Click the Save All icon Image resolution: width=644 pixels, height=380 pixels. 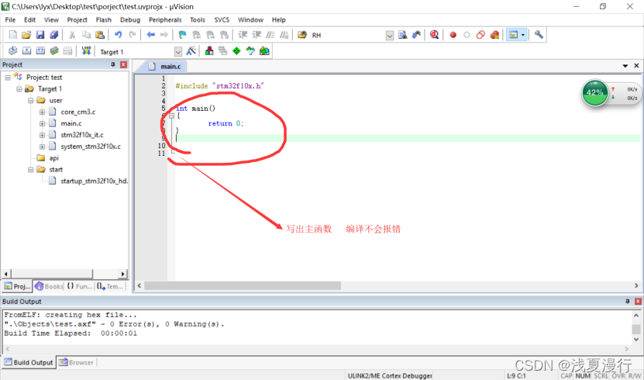pos(53,35)
